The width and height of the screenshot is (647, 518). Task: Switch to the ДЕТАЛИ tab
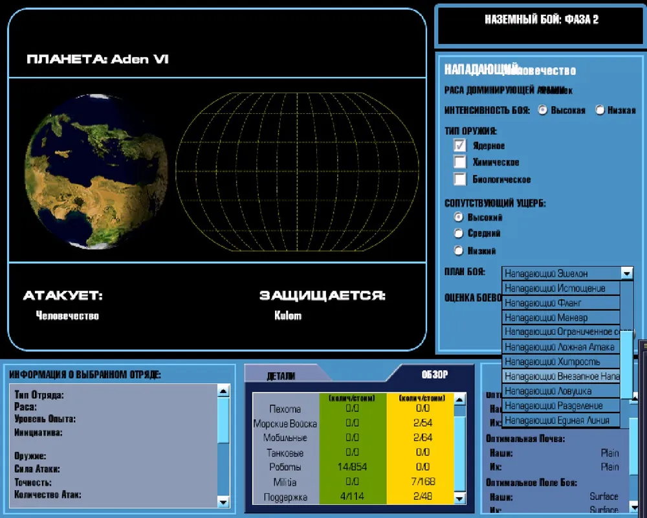click(281, 376)
